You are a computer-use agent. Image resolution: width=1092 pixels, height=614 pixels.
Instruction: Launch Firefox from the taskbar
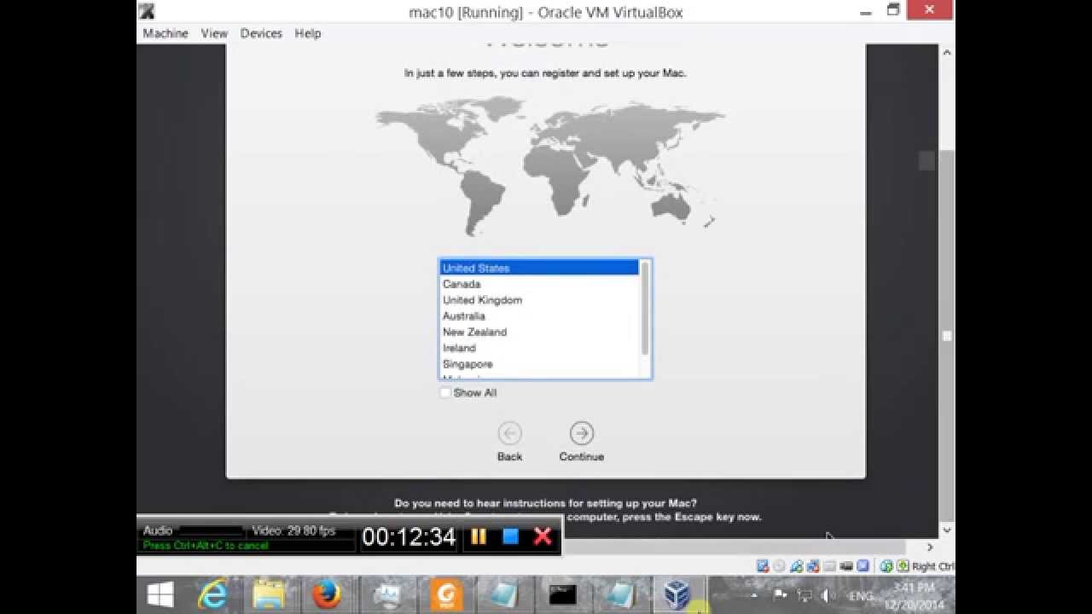tap(327, 594)
